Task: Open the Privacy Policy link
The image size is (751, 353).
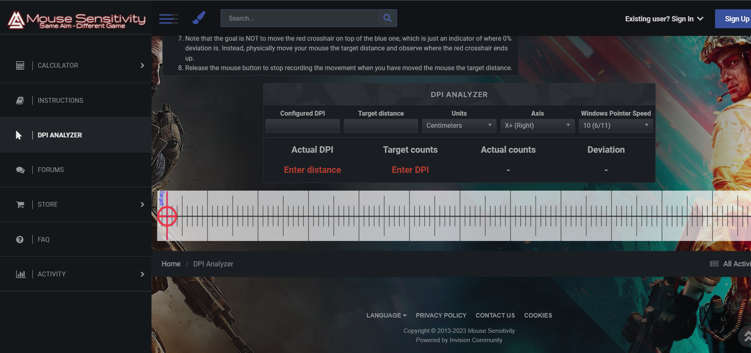Action: pos(441,316)
